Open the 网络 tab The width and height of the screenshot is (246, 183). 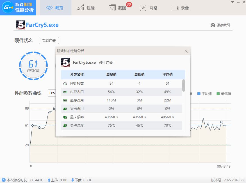[146, 8]
